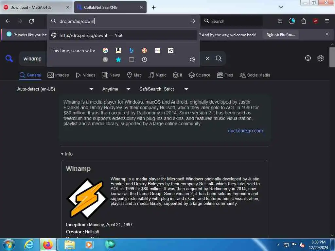Open search settings gear in the address dropdown

pos(192,59)
